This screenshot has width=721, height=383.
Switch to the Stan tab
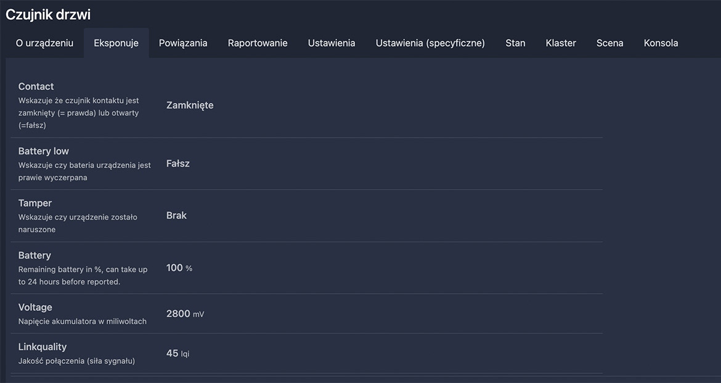515,43
